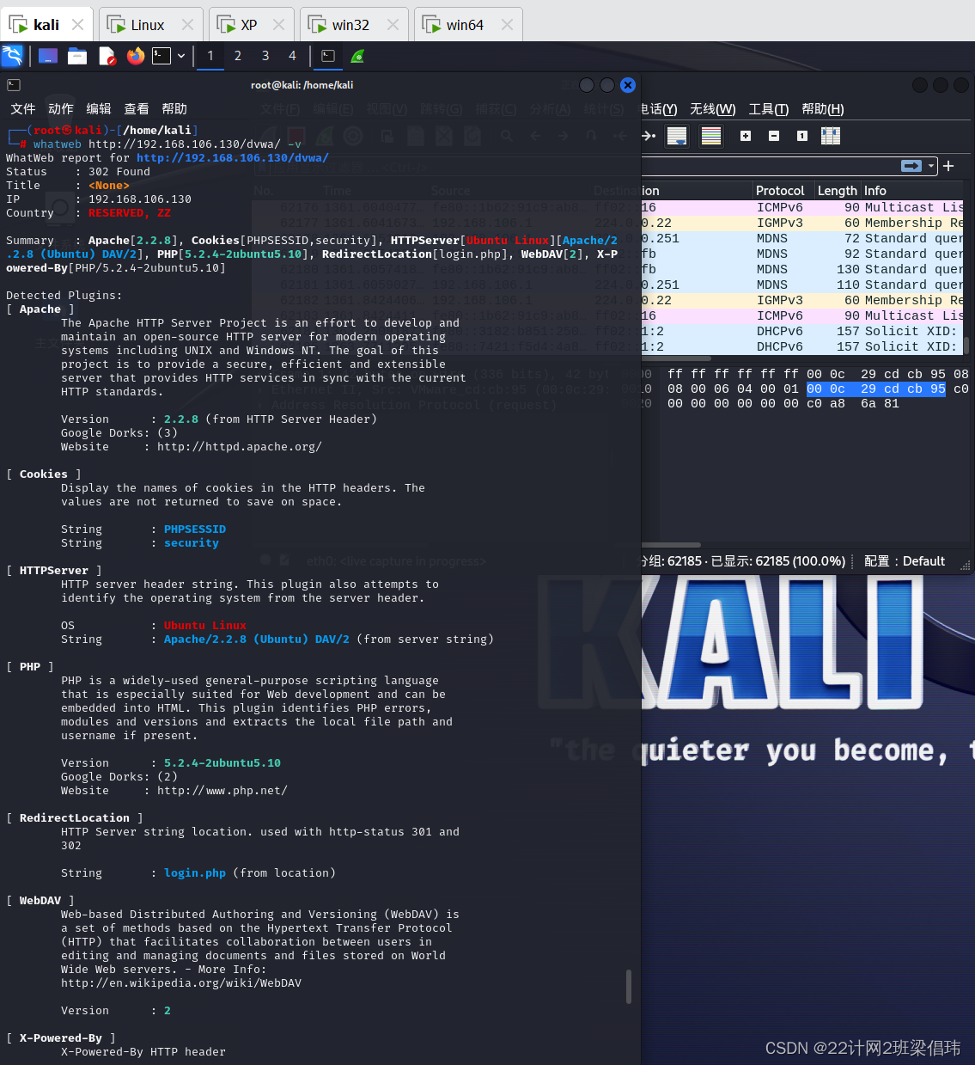The width and height of the screenshot is (975, 1065).
Task: Reset Wireshark text to normal size
Action: 802,136
